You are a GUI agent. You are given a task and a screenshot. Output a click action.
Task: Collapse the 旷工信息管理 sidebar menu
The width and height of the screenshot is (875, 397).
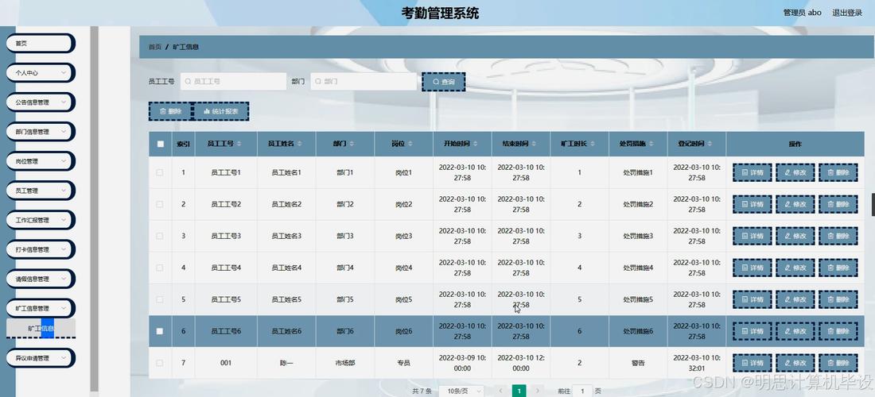41,308
